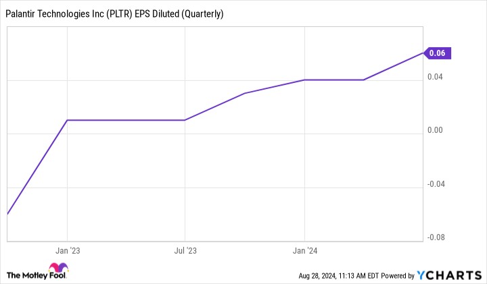Click the purple 0.06 value tag
This screenshot has width=487, height=284.
point(438,53)
